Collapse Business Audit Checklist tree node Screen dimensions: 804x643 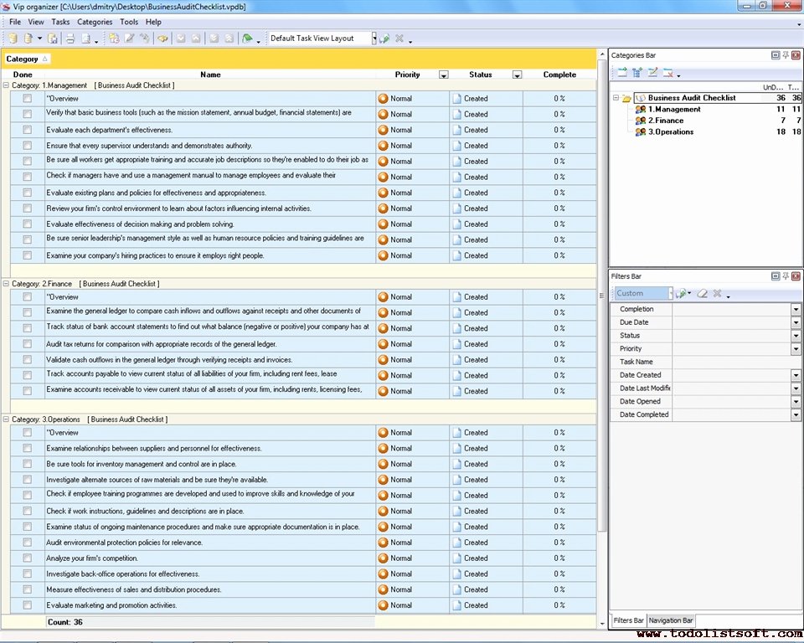616,97
